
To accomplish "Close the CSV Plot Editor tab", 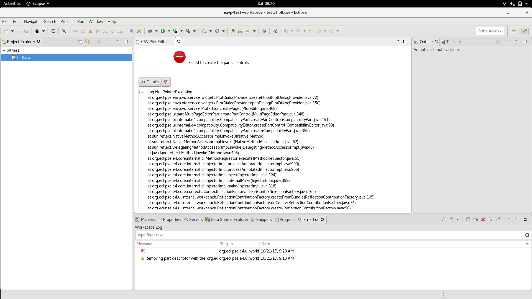I will click(x=178, y=42).
